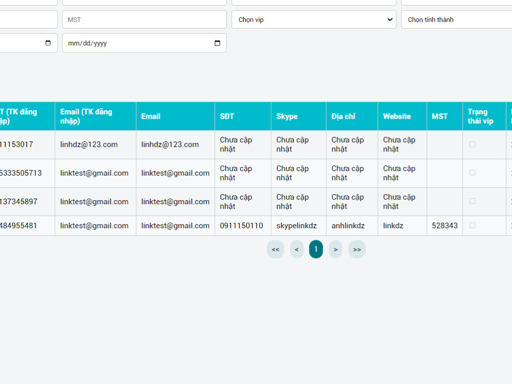
Task: Click the Email (TK đăng nhập) column header
Action: [x=95, y=116]
